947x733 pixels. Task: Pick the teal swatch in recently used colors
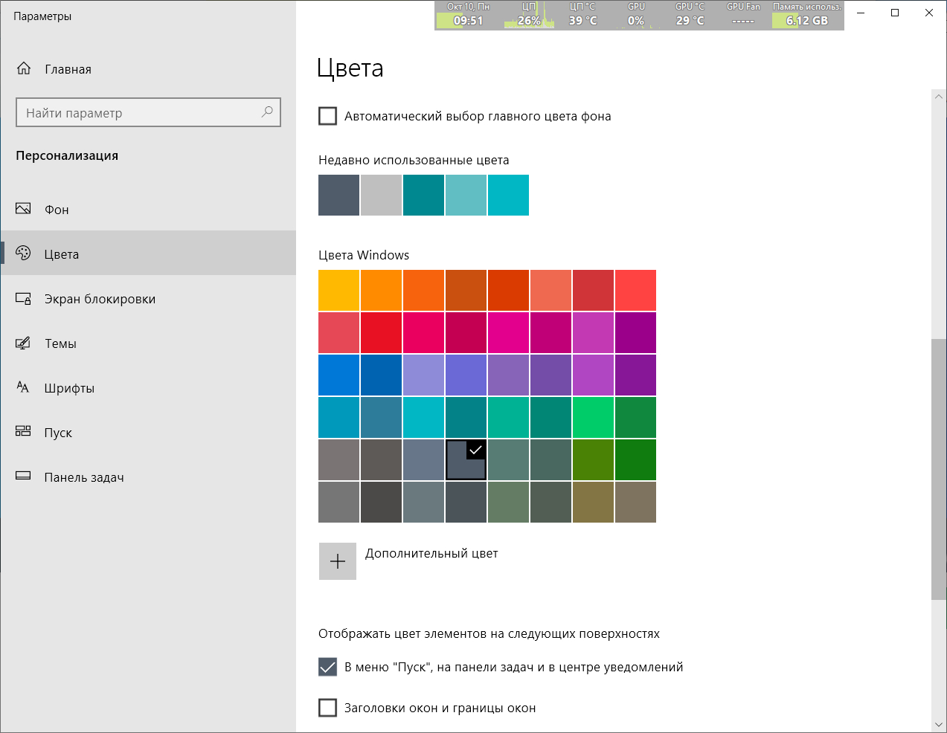(423, 195)
